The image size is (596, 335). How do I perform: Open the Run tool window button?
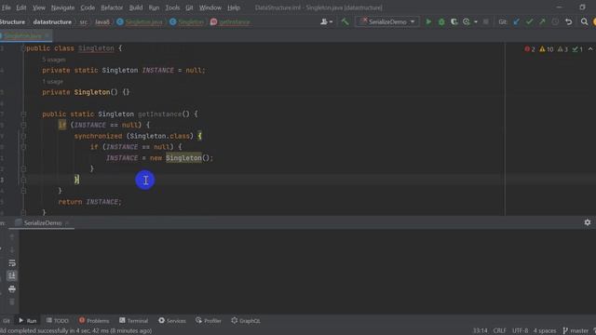point(27,321)
